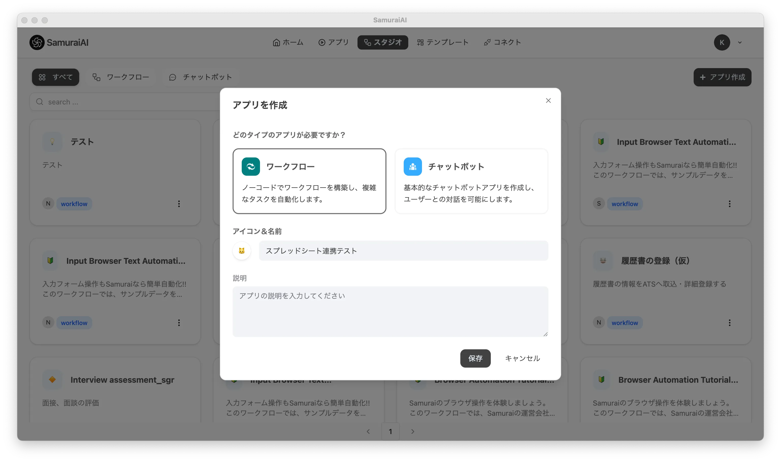
Task: Go to the previous page arrow
Action: [x=368, y=431]
